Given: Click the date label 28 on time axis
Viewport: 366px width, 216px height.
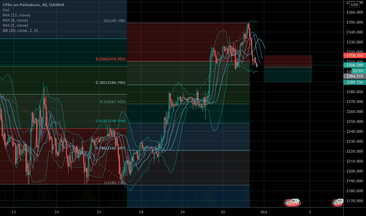Looking at the screenshot, I should coord(141,212).
